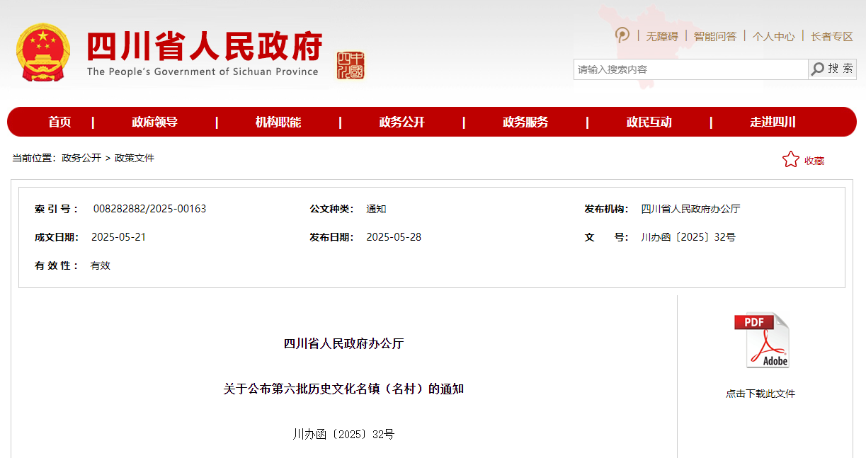
Task: Click the star 收藏 favorite icon
Action: tap(790, 160)
